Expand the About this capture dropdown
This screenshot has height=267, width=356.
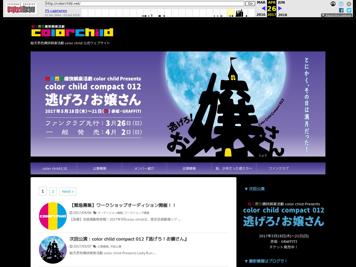tap(337, 15)
